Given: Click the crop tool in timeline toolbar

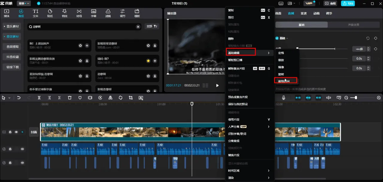Looking at the screenshot, I should pos(131,98).
